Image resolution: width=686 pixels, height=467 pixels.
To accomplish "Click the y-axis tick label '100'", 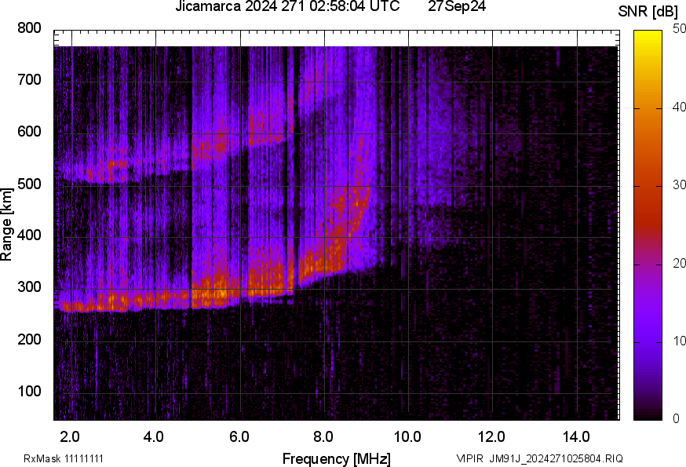I will pyautogui.click(x=29, y=391).
